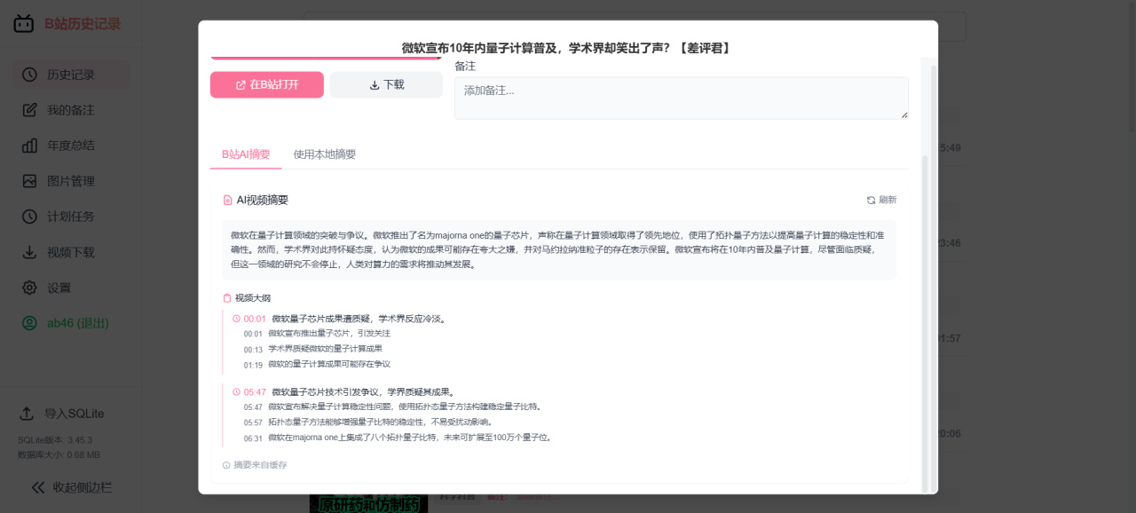Click the timer icon beside 计划任务

tap(29, 217)
